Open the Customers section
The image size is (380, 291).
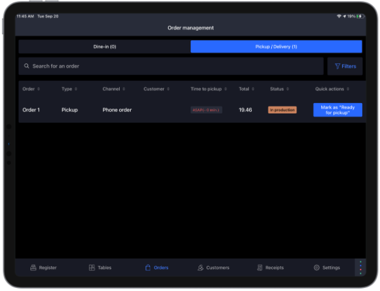(213, 267)
